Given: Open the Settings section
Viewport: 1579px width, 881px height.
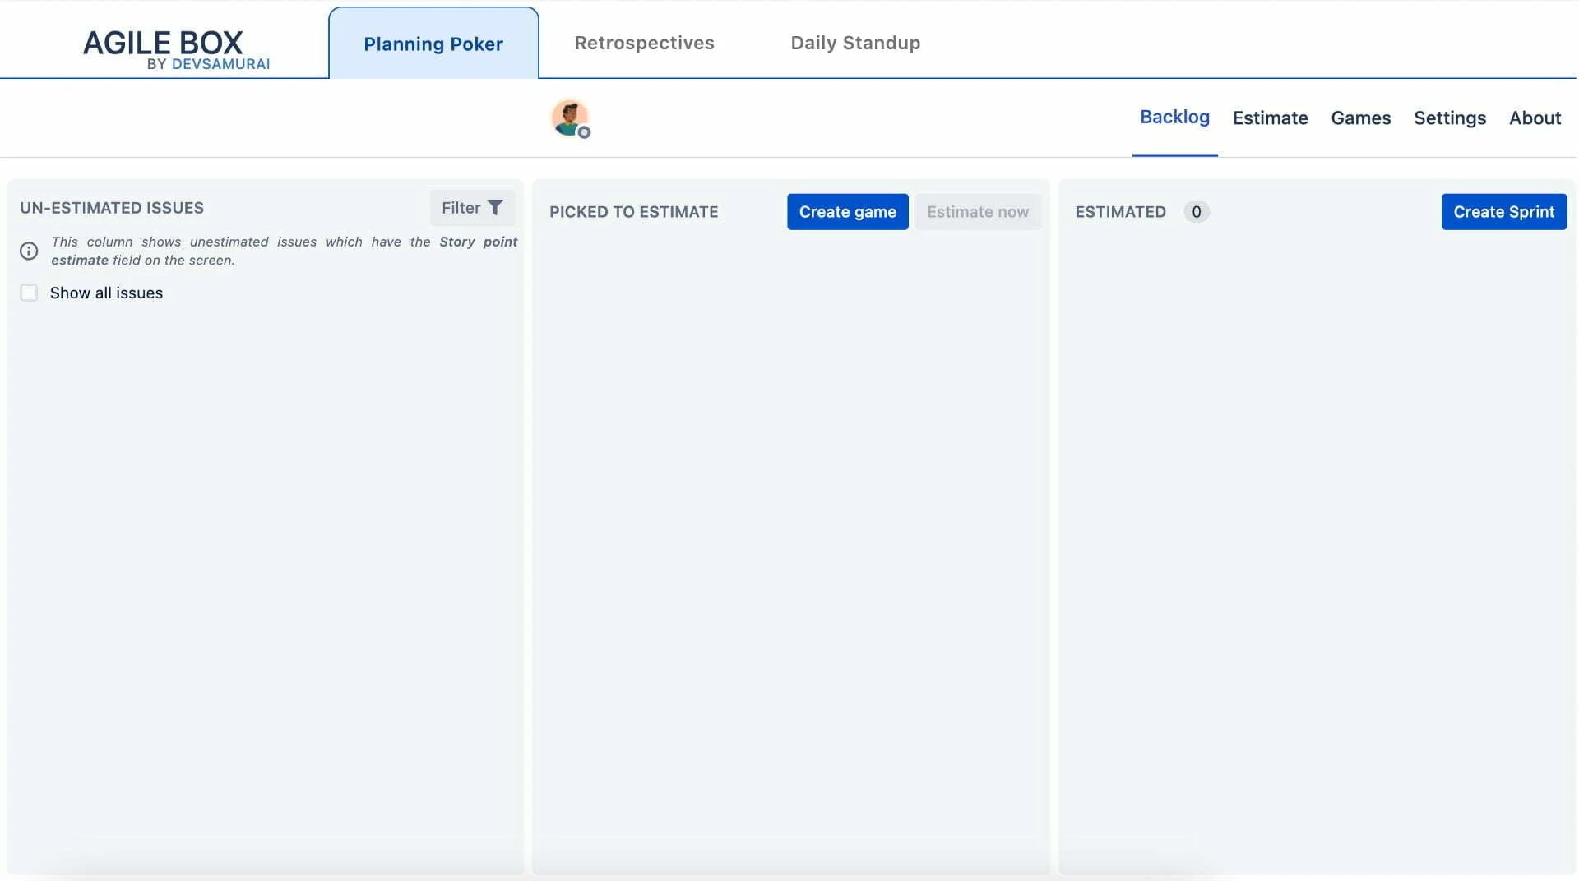Looking at the screenshot, I should [1449, 118].
